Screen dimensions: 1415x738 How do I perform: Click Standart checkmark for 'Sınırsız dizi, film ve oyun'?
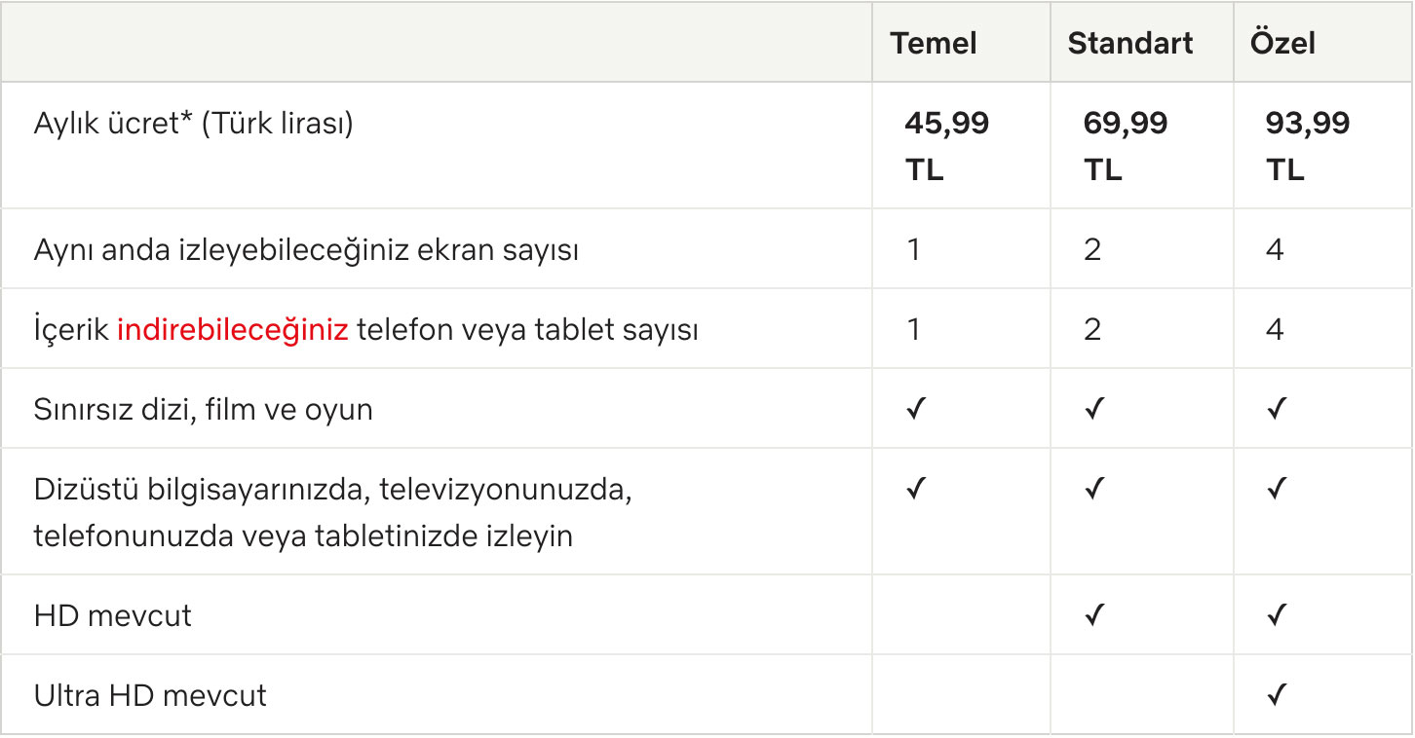pos(1093,409)
